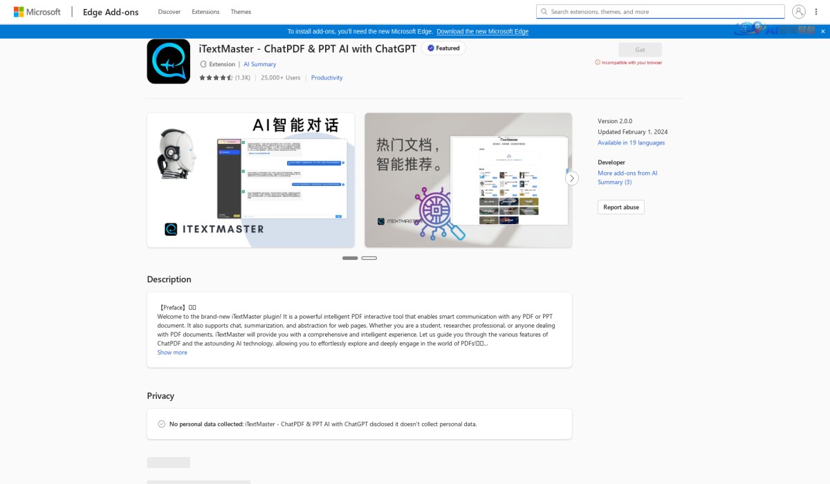This screenshot has height=484, width=830.
Task: Click the Extension category icon
Action: tap(202, 64)
